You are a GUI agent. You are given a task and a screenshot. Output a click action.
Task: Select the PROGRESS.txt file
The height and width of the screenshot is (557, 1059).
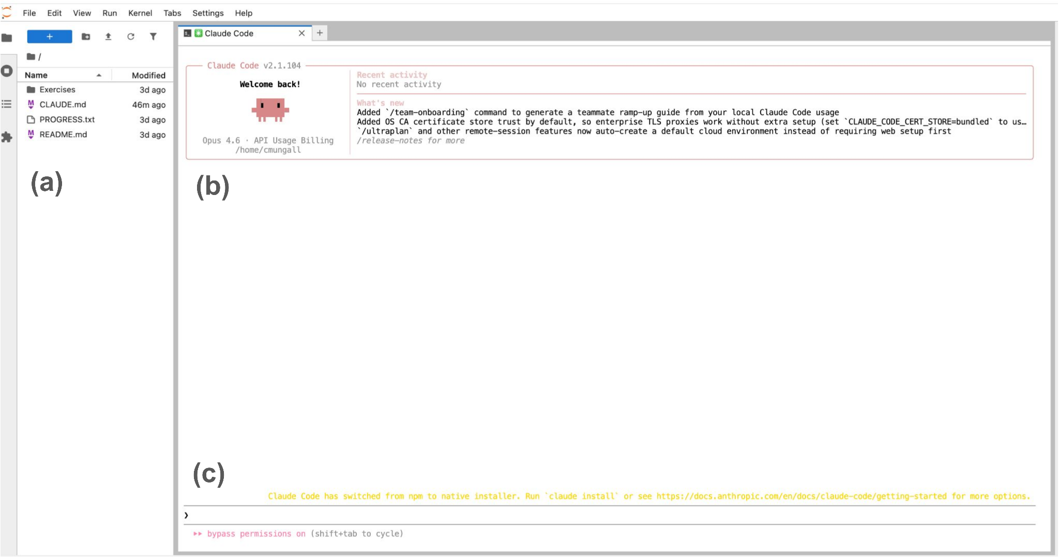(96, 119)
